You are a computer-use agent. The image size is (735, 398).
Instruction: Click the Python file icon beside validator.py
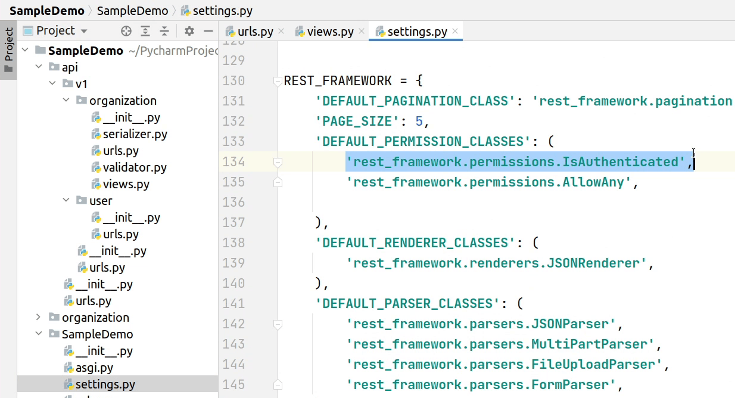point(95,167)
